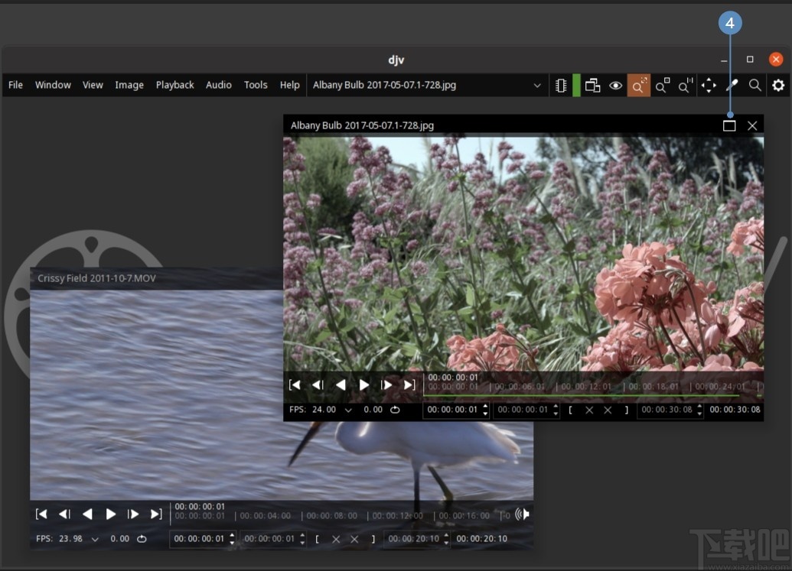Open the Audio menu

pyautogui.click(x=218, y=85)
